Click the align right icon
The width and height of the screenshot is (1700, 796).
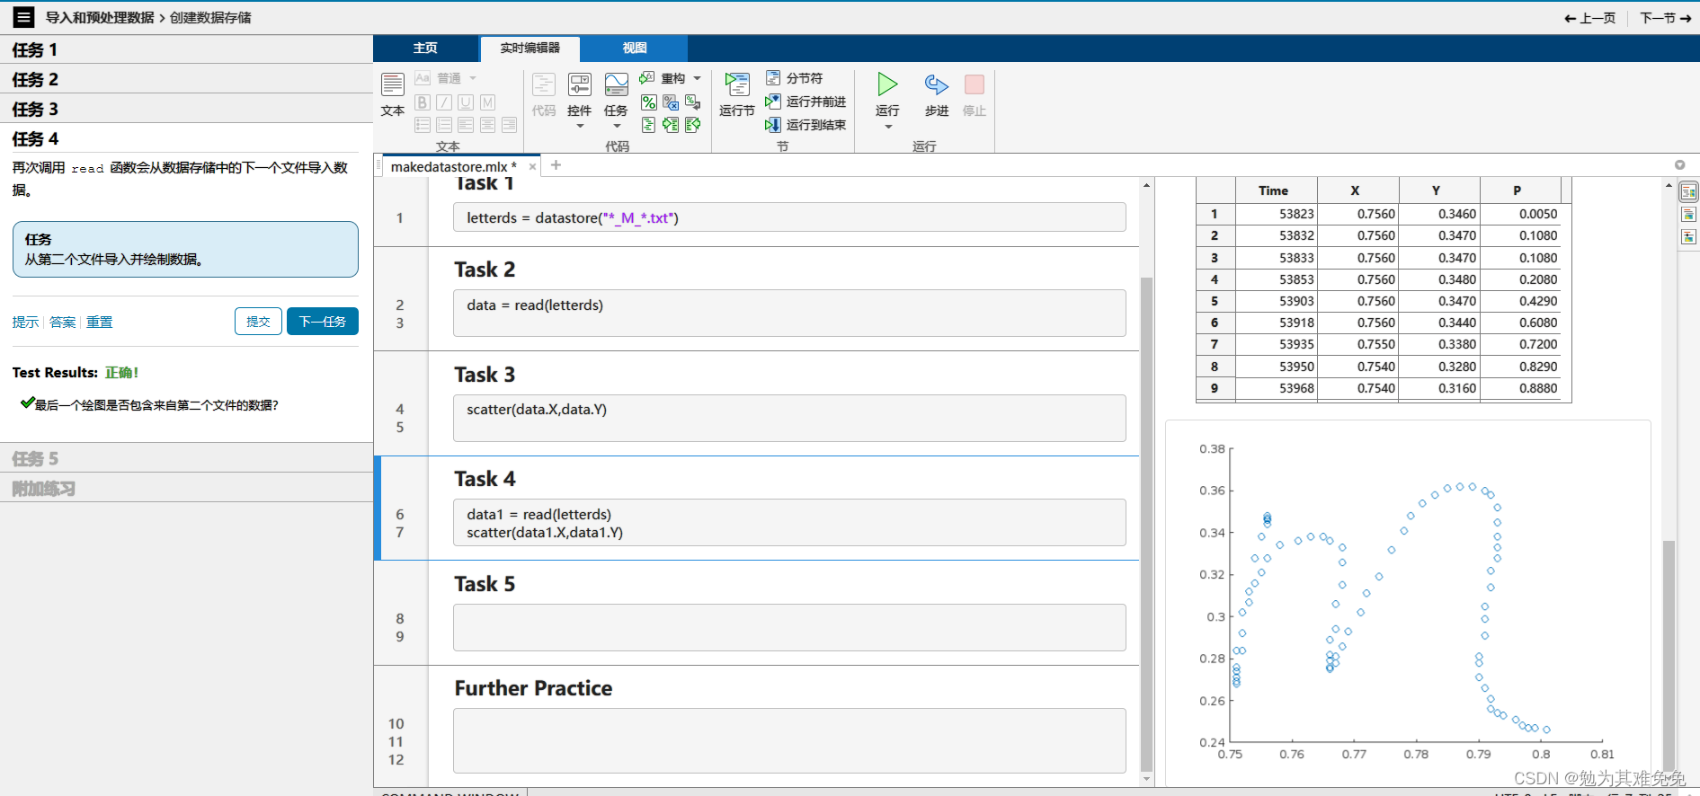[509, 125]
